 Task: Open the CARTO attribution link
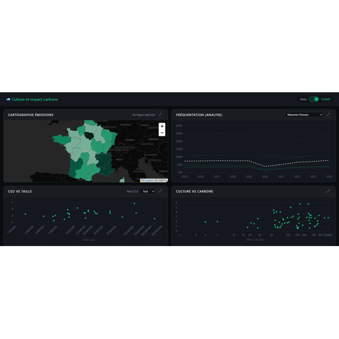(162, 180)
